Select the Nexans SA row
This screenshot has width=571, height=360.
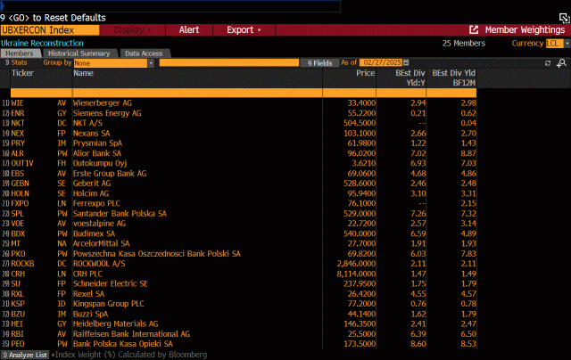(x=238, y=134)
